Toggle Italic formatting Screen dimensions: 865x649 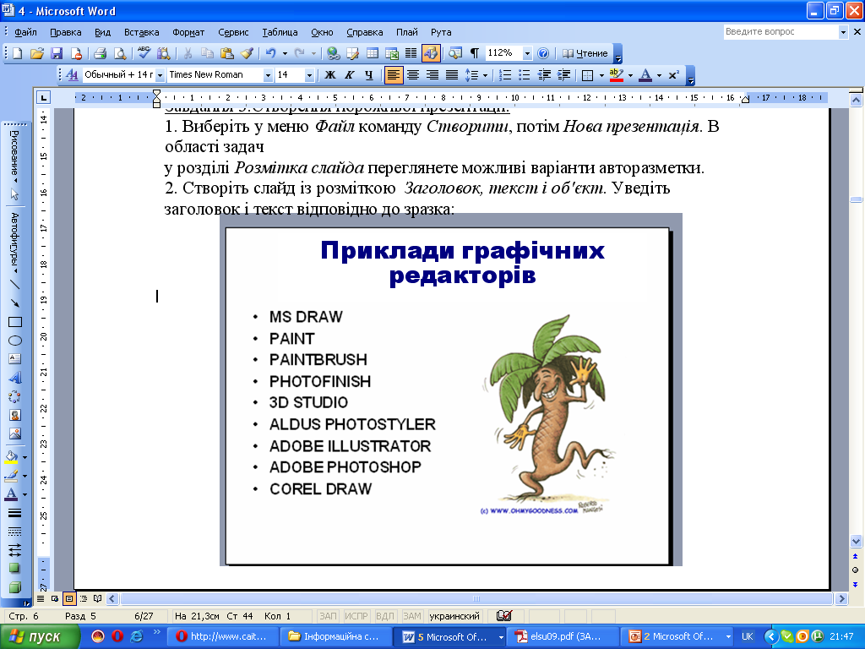click(349, 75)
